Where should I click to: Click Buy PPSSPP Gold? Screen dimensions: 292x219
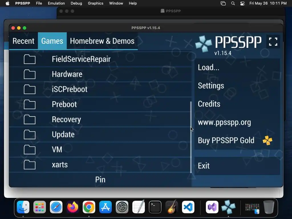(x=237, y=140)
